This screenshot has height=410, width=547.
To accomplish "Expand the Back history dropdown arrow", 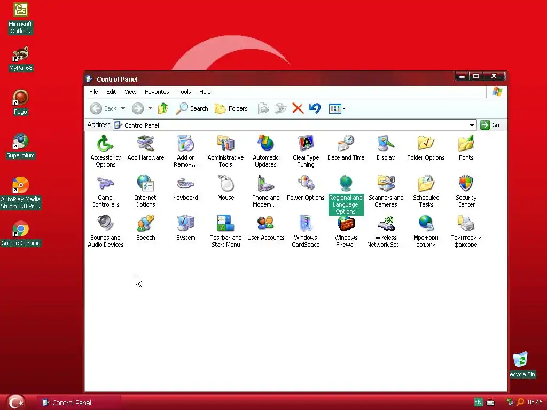I will 123,108.
